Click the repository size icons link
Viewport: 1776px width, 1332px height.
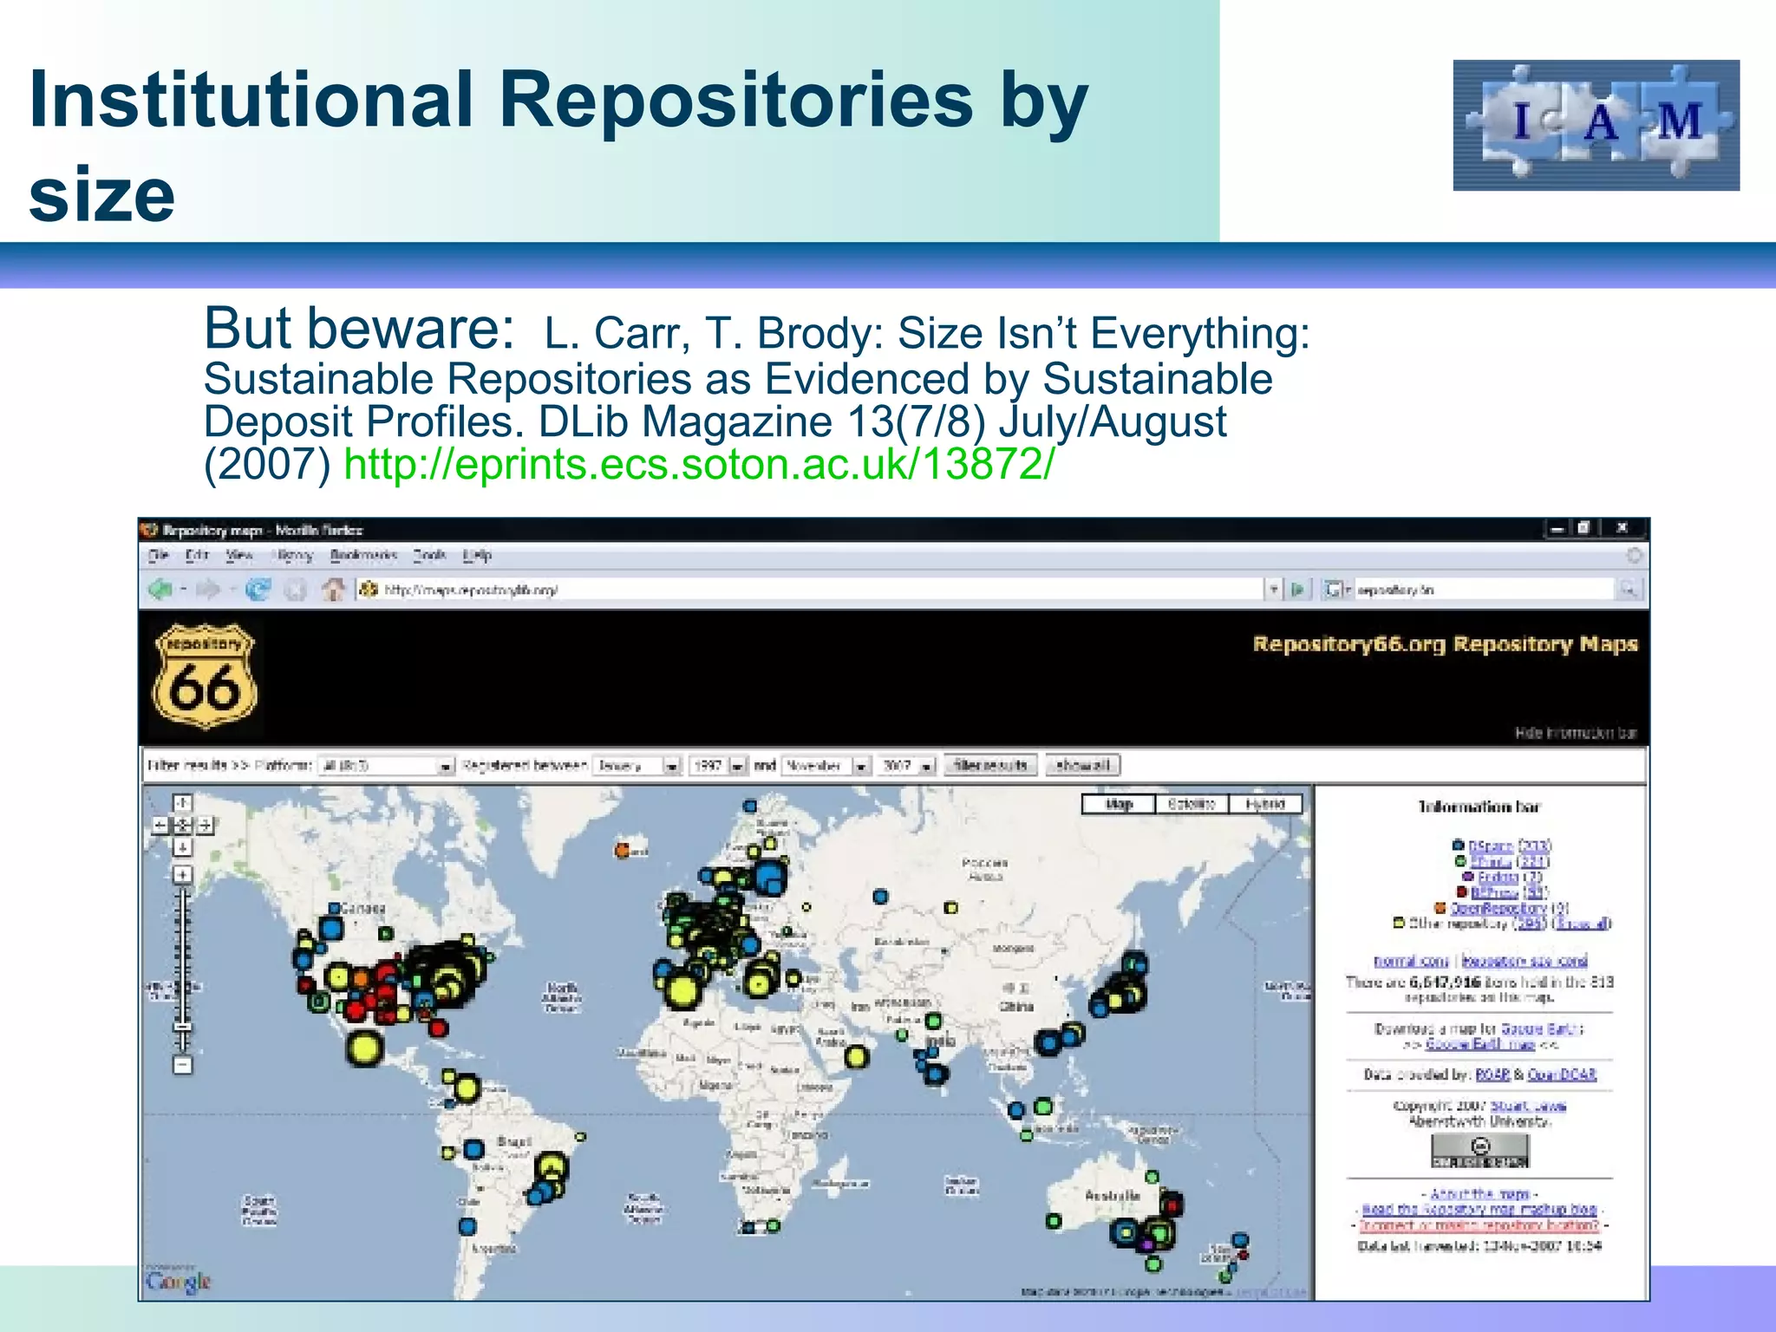pyautogui.click(x=1525, y=961)
